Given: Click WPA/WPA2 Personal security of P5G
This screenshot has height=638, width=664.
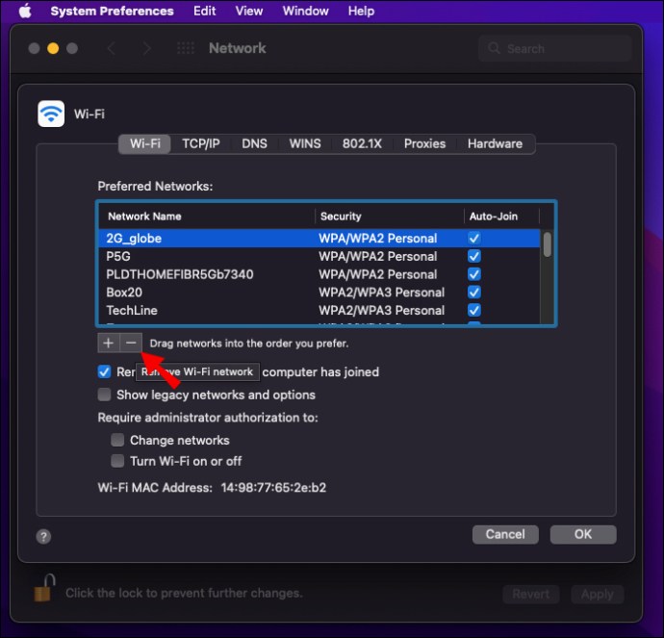Looking at the screenshot, I should point(378,257).
